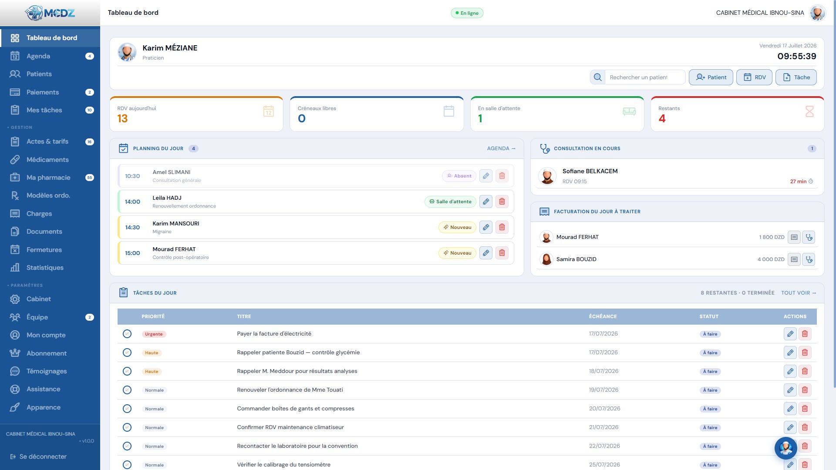Screen dimensions: 836x470
Task: Focus the Rechercher un patient field
Action: point(645,77)
